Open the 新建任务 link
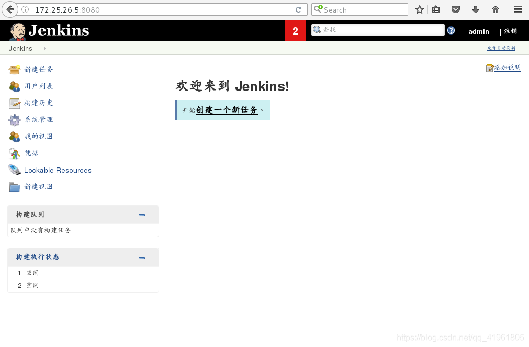The image size is (529, 347). [39, 69]
